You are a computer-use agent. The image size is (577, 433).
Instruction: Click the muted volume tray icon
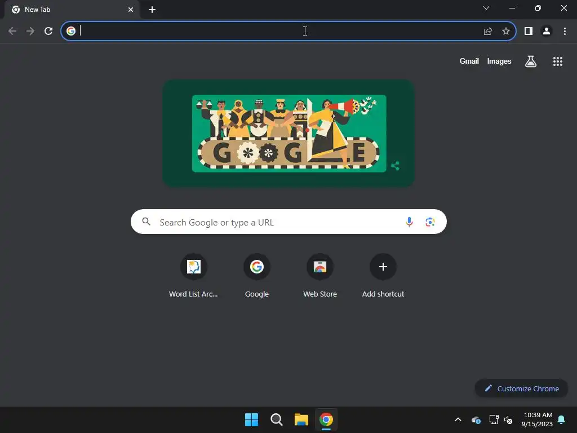(508, 419)
